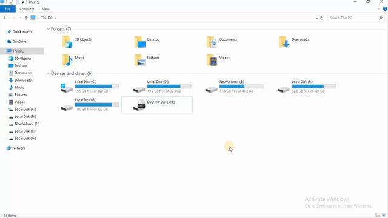This screenshot has height=218, width=388.
Task: Open the Pictures folder in main pane
Action: pos(139,60)
